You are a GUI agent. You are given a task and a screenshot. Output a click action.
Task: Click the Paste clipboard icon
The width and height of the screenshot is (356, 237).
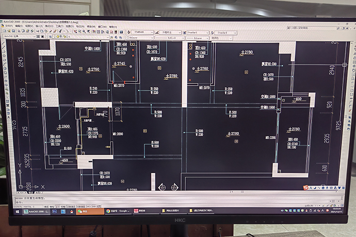click(46, 31)
